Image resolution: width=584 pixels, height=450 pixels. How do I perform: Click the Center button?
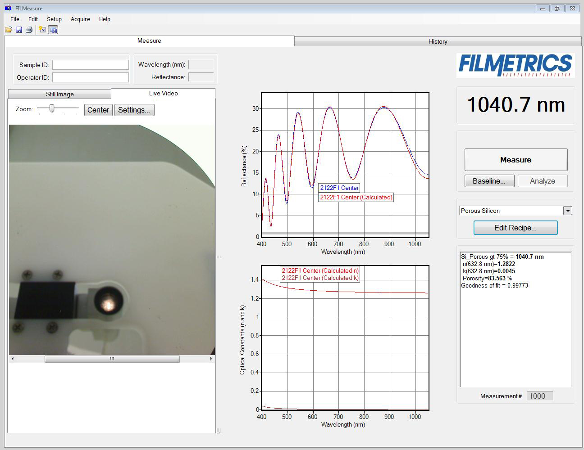point(98,110)
